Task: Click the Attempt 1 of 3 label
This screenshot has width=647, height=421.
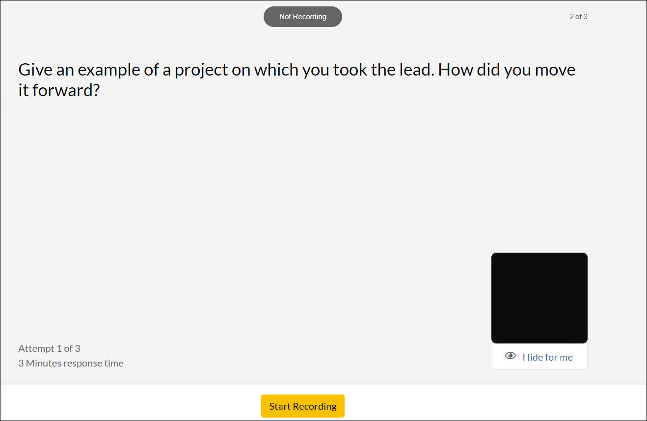Action: pyautogui.click(x=49, y=348)
